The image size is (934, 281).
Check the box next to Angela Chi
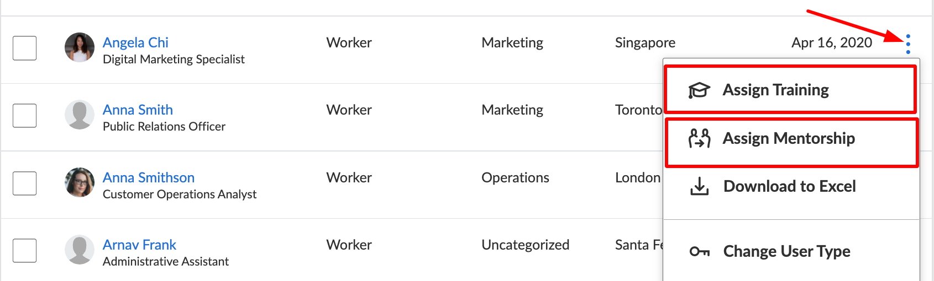click(x=25, y=48)
